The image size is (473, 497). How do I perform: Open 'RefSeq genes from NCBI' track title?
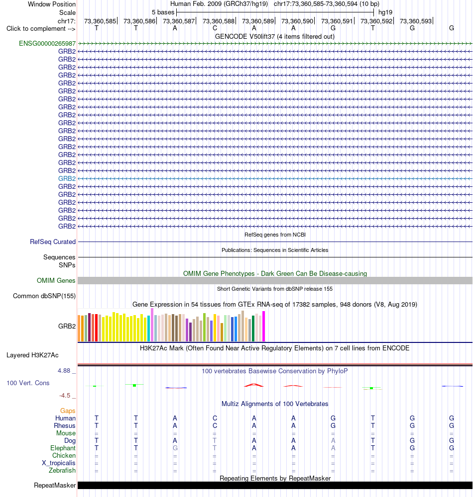[x=275, y=235]
